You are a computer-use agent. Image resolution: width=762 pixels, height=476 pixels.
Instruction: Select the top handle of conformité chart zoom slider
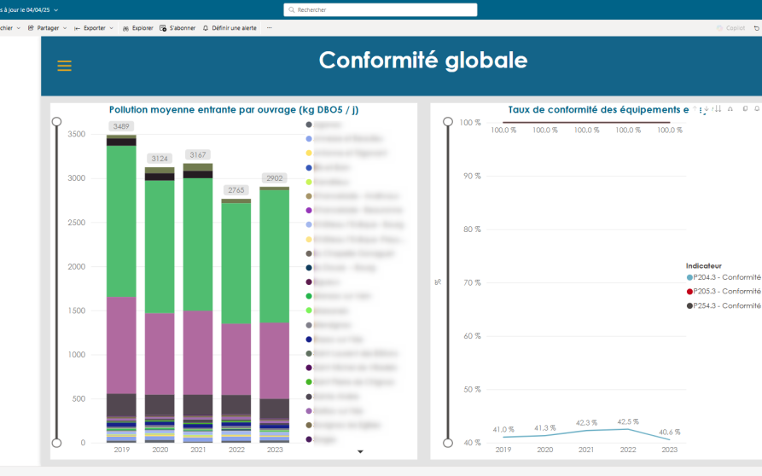(448, 121)
